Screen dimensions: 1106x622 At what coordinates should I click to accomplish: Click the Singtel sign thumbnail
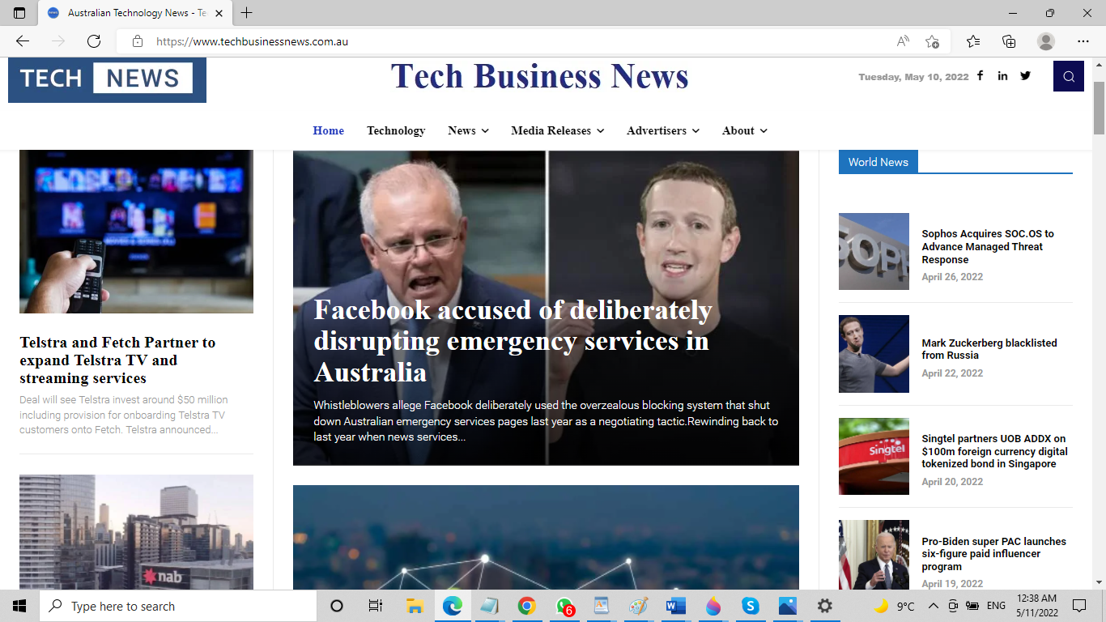874,456
